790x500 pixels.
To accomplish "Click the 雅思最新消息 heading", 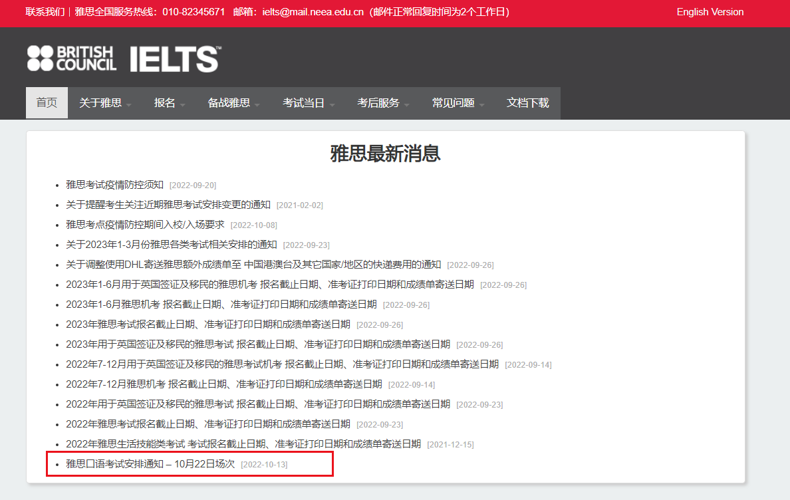I will point(386,153).
